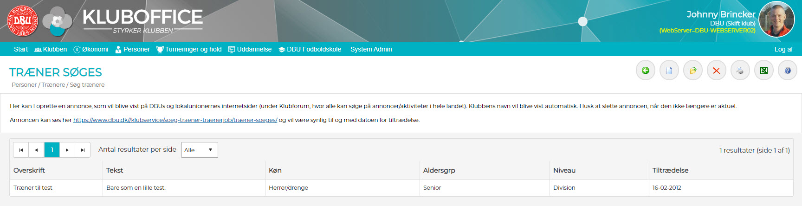Image resolution: width=802 pixels, height=206 pixels.
Task: Click the green back arrow icon
Action: coord(645,71)
